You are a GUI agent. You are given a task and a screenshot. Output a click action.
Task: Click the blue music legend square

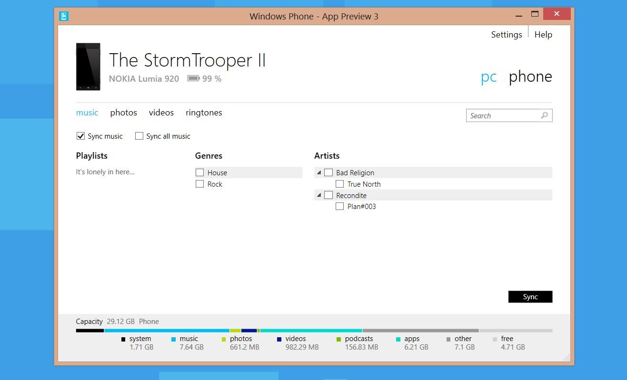pos(174,339)
